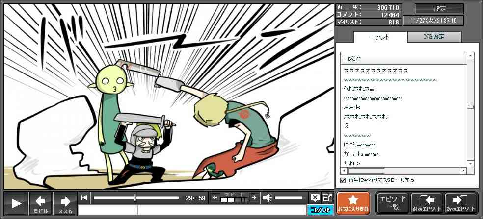This screenshot has width=483, height=219.
Task: Switch to the NG設定 tab
Action: pos(434,37)
